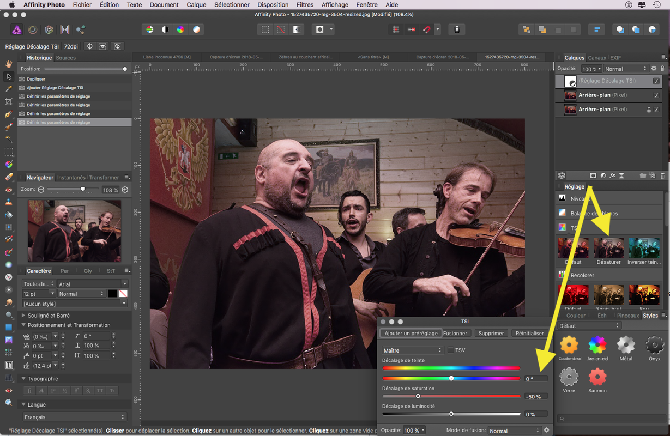Enable the TSV checkbox in the TSI dialog

(x=450, y=350)
